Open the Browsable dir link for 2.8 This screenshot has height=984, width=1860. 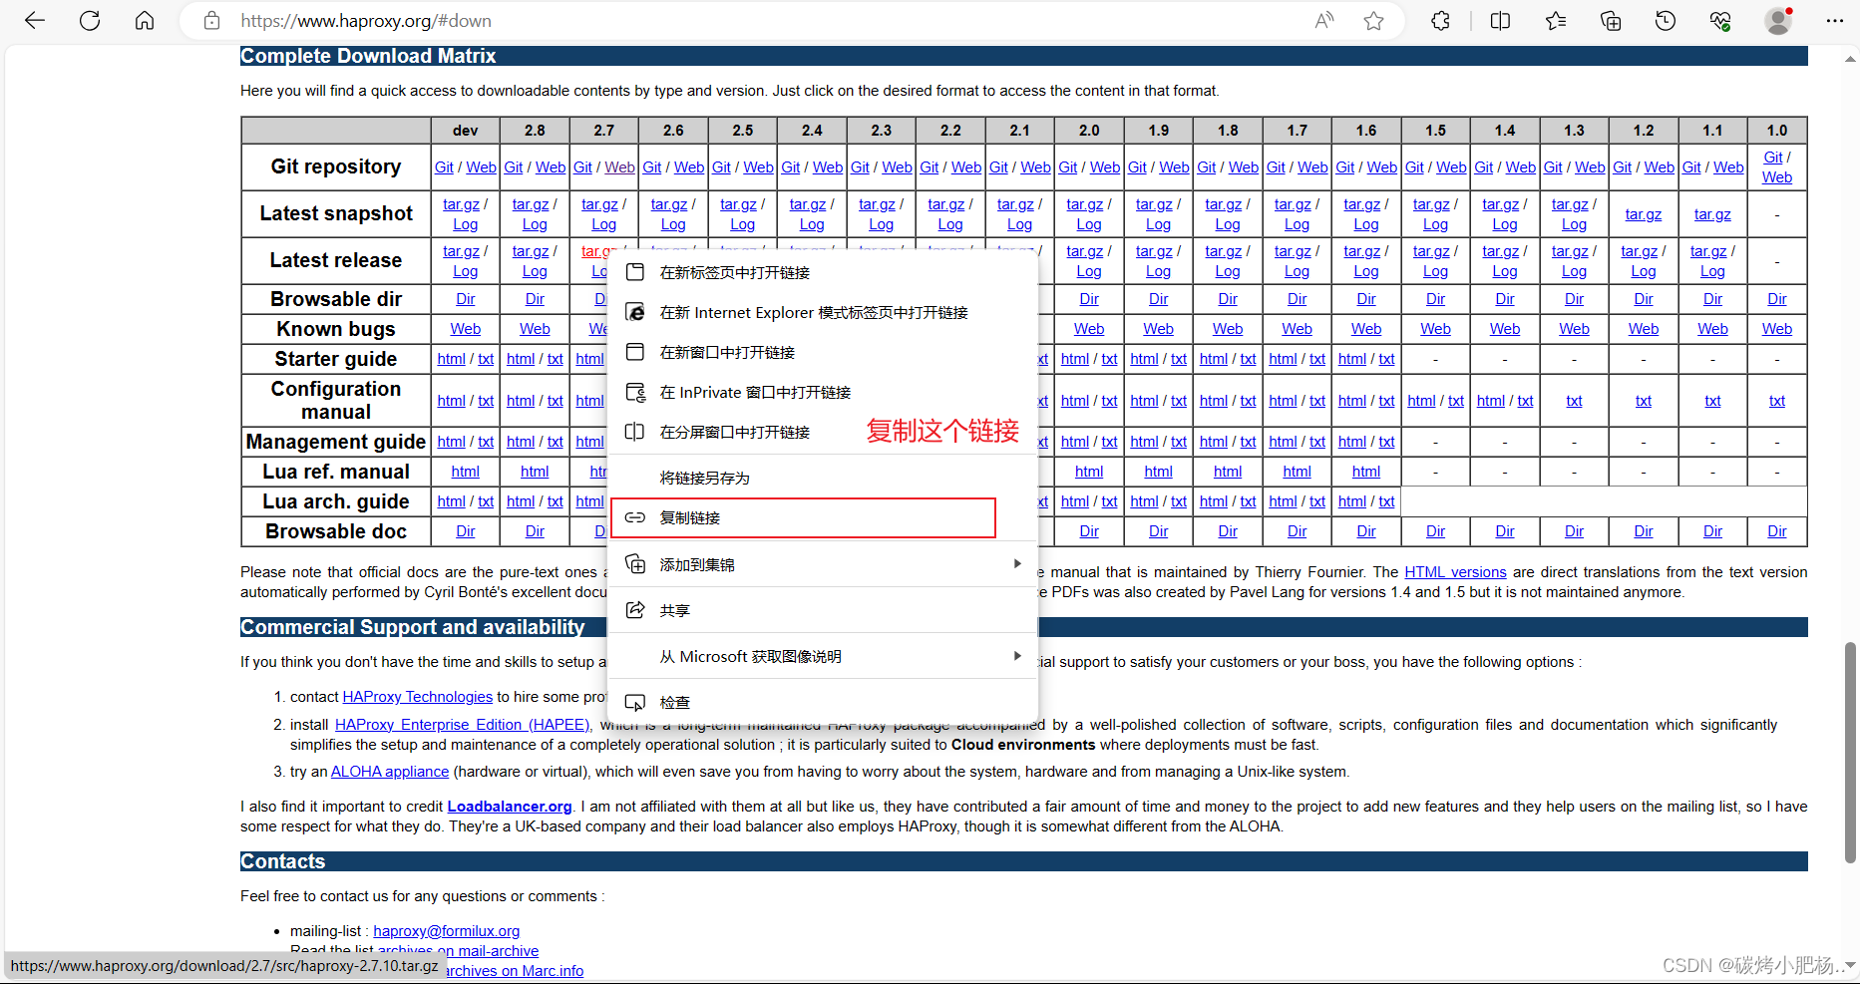tap(535, 298)
